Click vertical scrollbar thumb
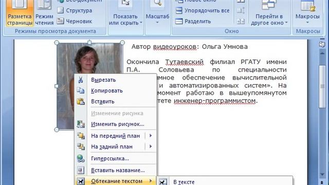The height and width of the screenshot is (185, 329). [322, 86]
